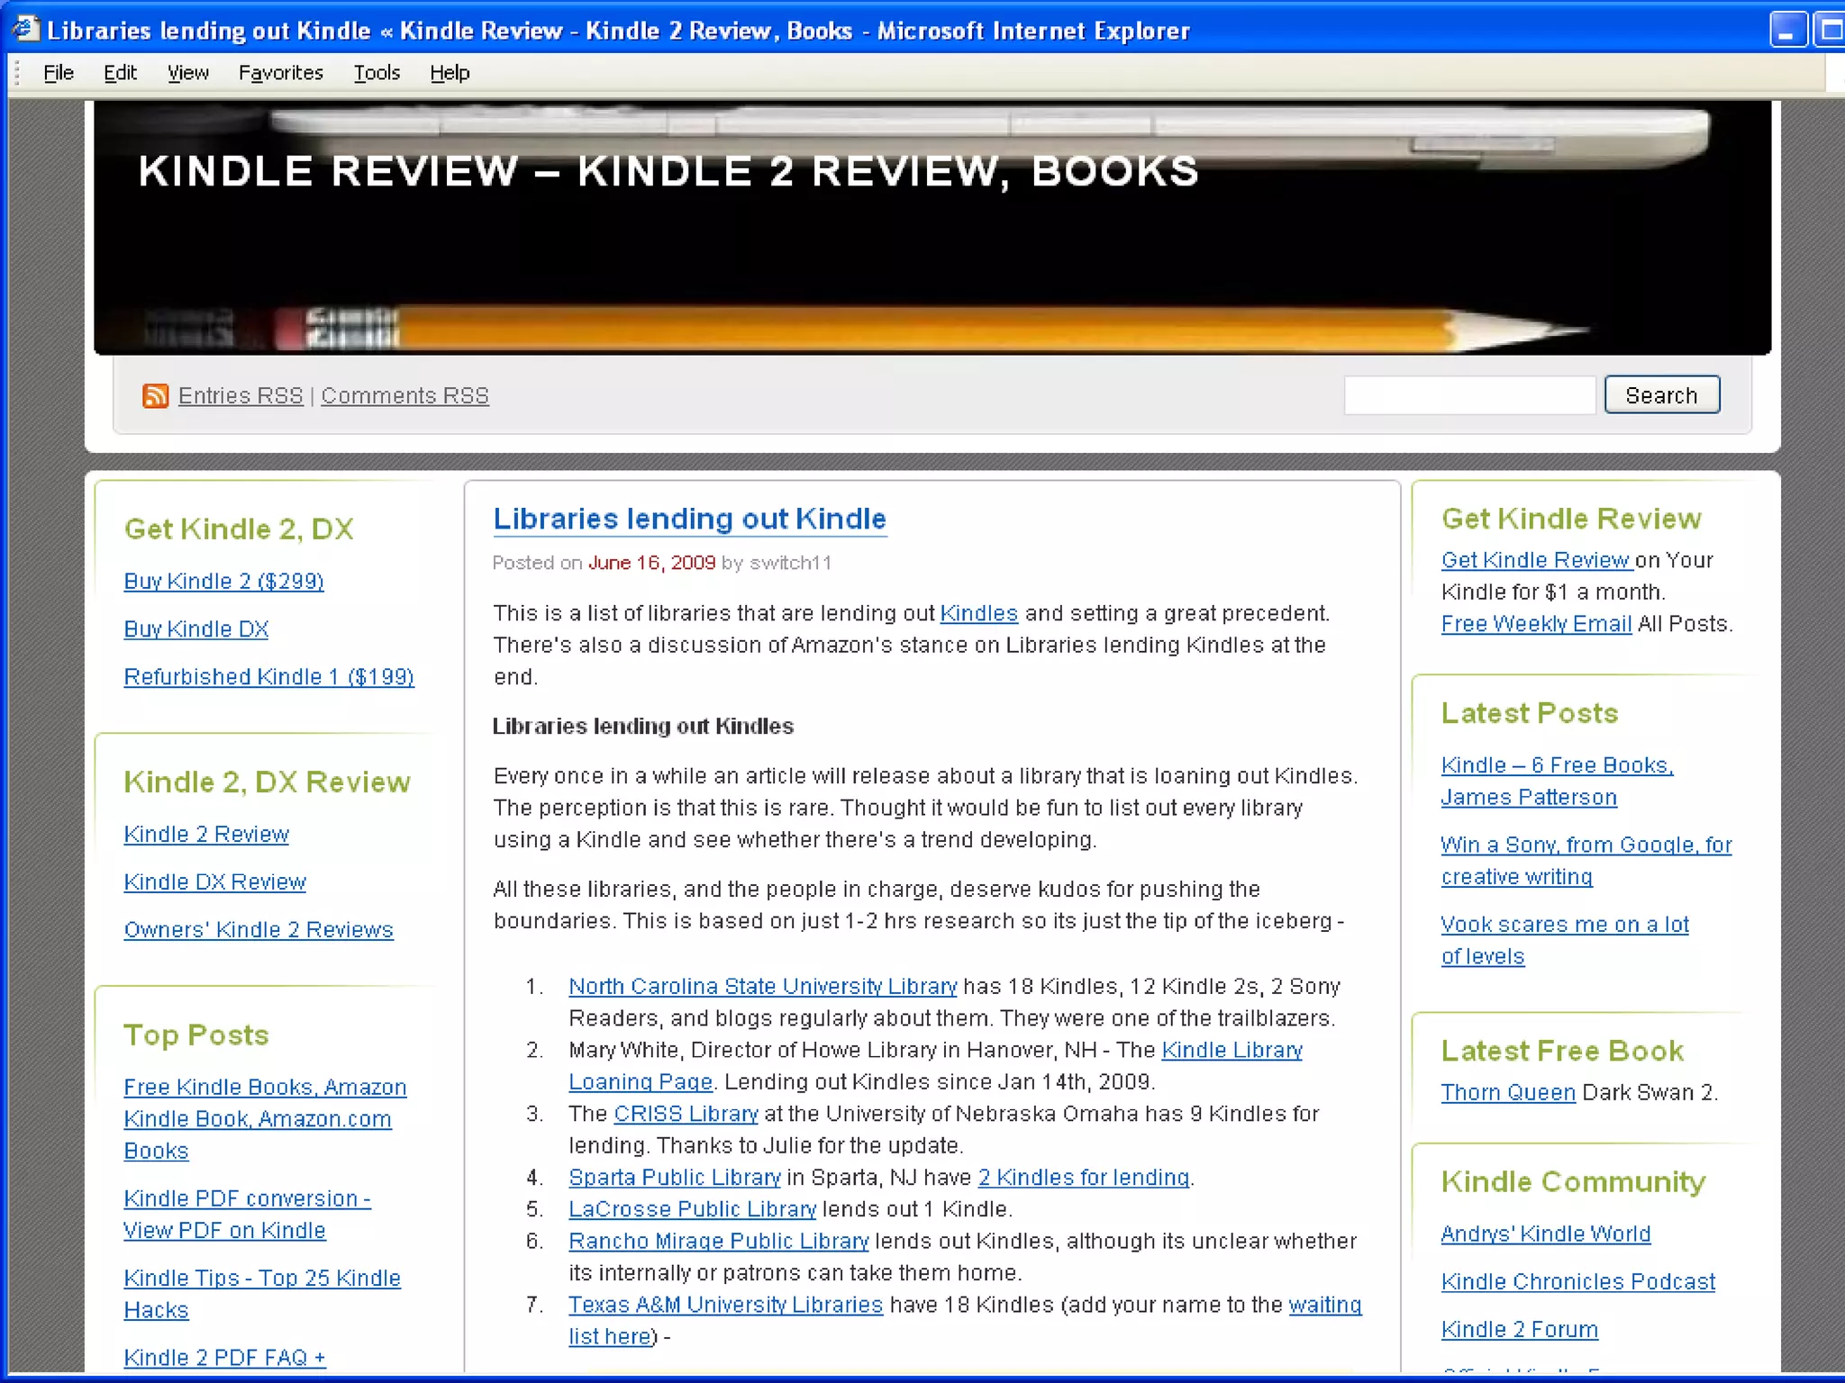Open the Free Weekly Email link
The width and height of the screenshot is (1845, 1383).
click(1536, 624)
